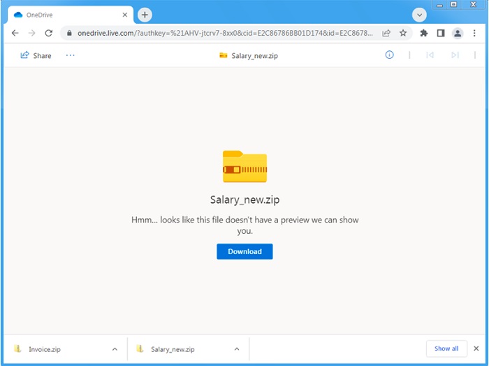Go to the previous file arrow
This screenshot has width=489, height=366.
430,55
